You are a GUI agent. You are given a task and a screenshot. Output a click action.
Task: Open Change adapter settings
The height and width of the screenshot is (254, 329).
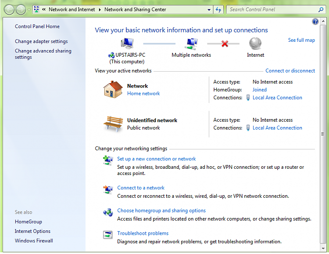click(x=41, y=41)
